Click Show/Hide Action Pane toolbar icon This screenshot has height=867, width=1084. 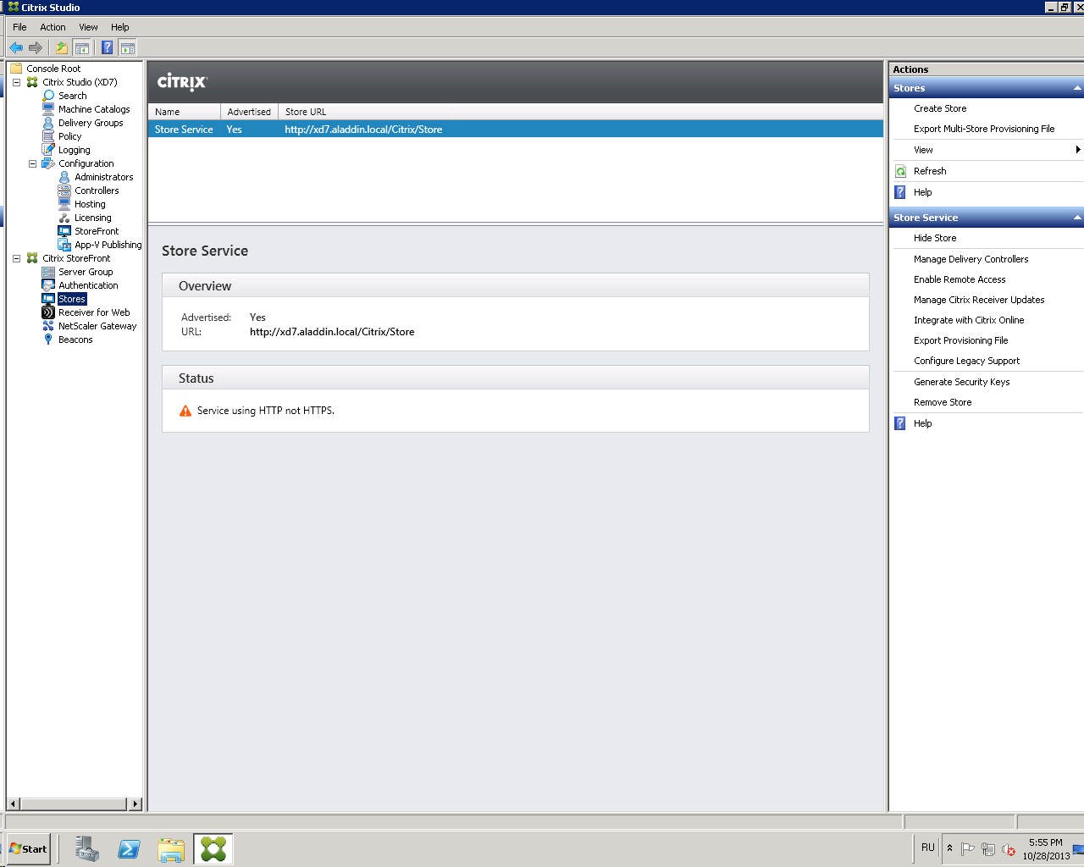pos(128,47)
